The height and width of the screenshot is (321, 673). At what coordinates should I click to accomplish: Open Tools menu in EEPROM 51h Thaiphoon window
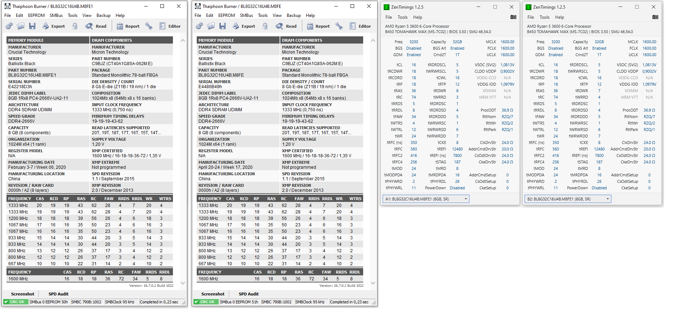pyautogui.click(x=263, y=15)
